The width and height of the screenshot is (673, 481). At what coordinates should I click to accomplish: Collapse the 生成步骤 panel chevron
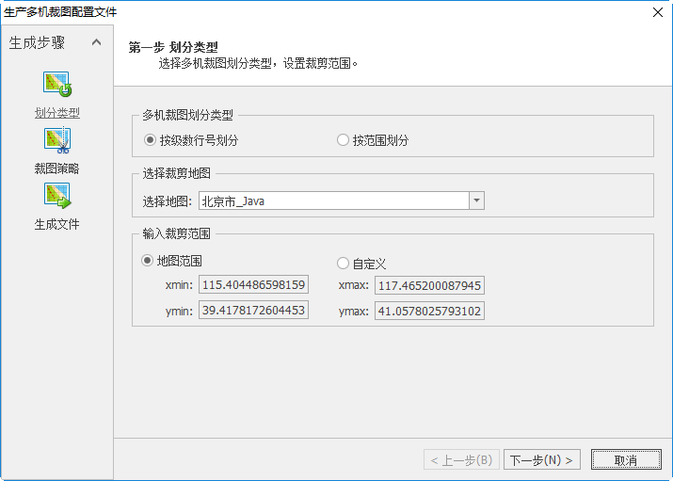pyautogui.click(x=96, y=42)
